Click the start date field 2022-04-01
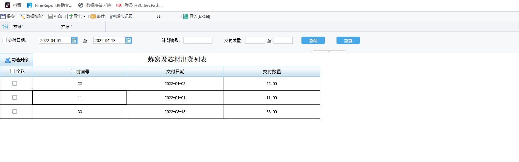The height and width of the screenshot is (162, 519). [55, 40]
